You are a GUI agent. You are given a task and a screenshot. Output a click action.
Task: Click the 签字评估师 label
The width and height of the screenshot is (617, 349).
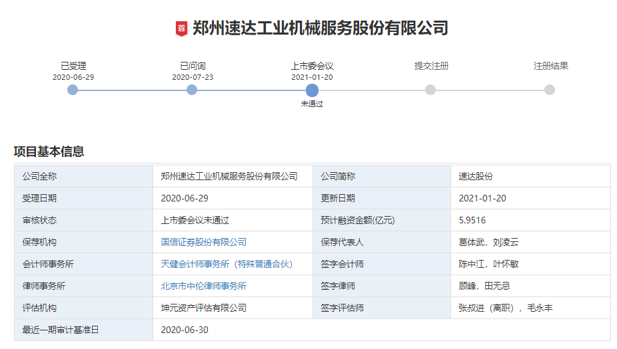click(342, 308)
